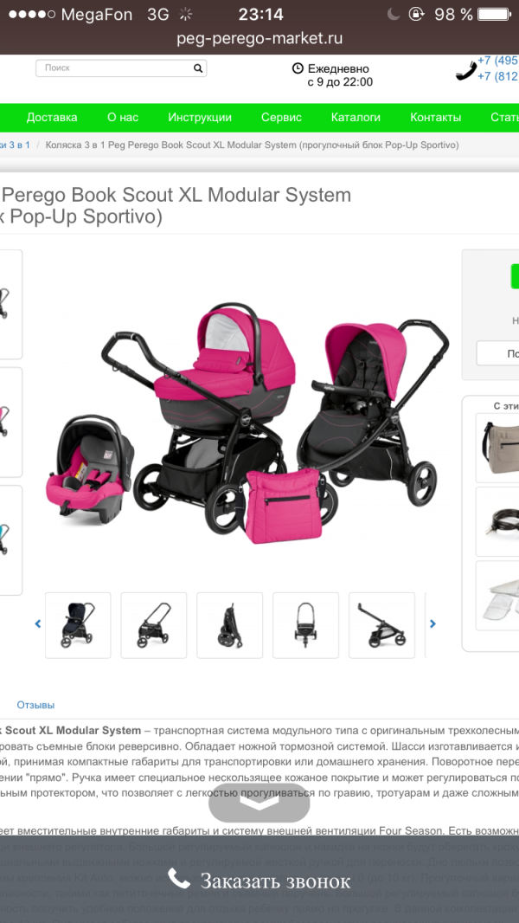Open the Инструкции menu item
The width and height of the screenshot is (519, 923).
(x=200, y=118)
